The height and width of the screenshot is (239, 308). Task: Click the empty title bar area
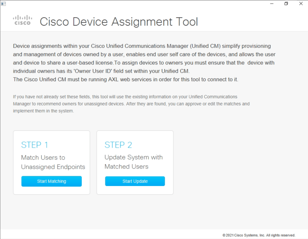pos(135,4)
